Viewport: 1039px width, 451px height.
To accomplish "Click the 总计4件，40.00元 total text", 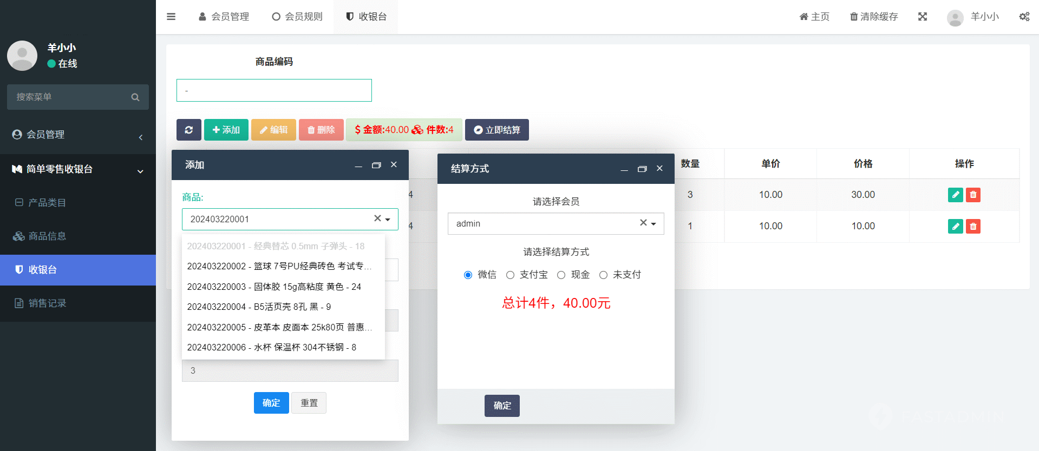I will pos(556,303).
